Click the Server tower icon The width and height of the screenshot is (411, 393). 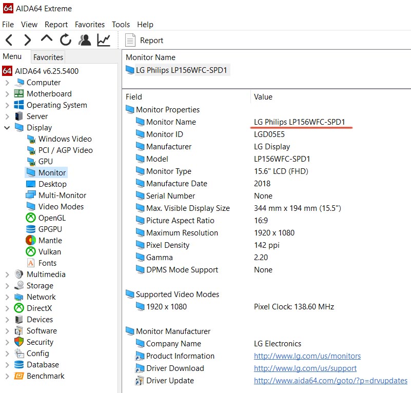[x=19, y=116]
